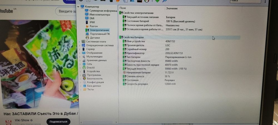Expand the Мультимедиа node
The height and width of the screenshot is (125, 278).
(80, 57)
